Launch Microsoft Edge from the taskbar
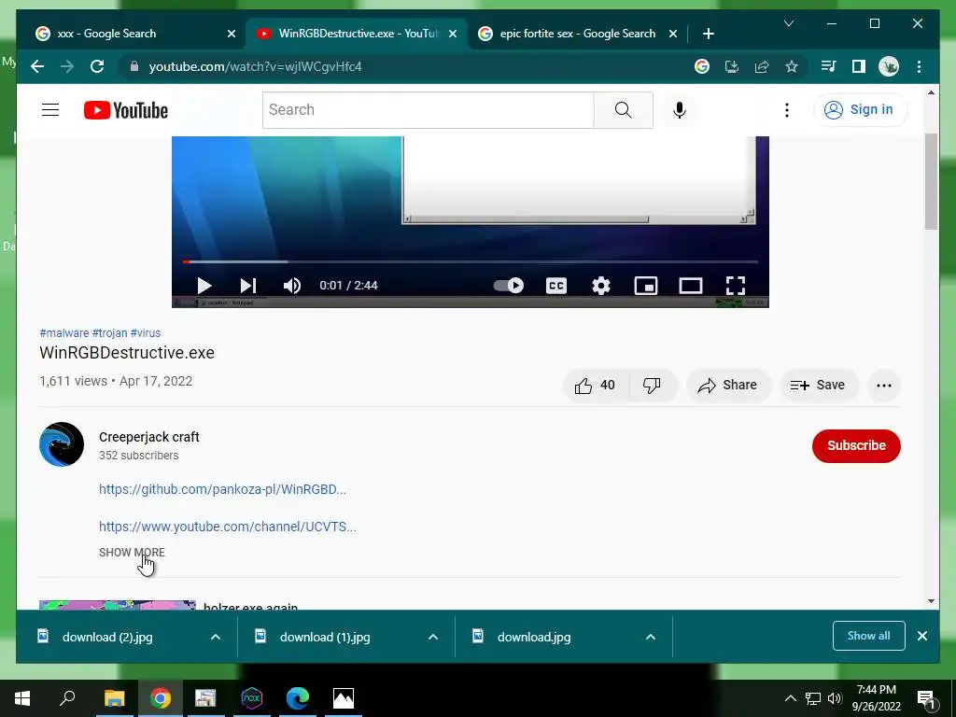This screenshot has height=717, width=956. (x=298, y=698)
